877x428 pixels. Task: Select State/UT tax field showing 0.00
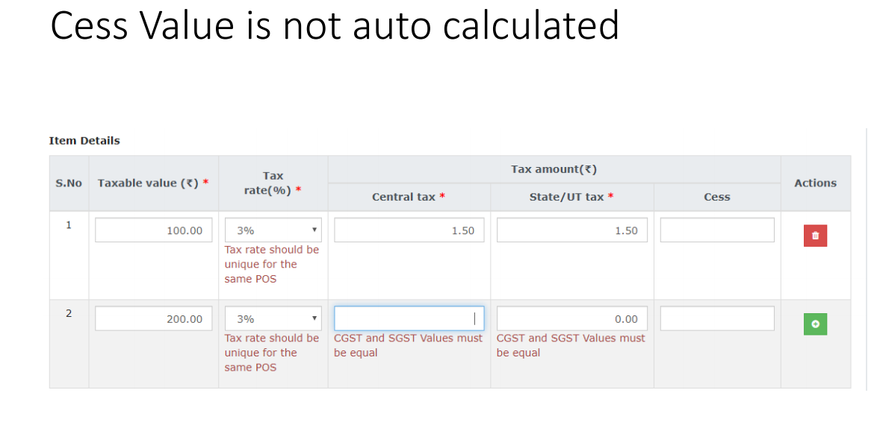(571, 318)
